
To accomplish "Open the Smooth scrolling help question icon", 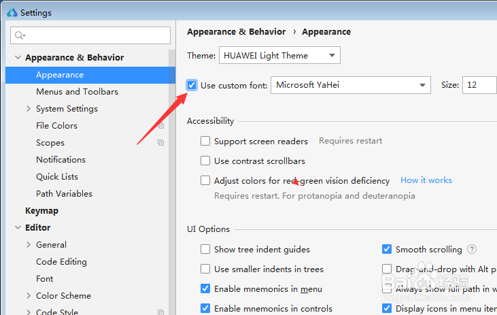I will coord(472,249).
